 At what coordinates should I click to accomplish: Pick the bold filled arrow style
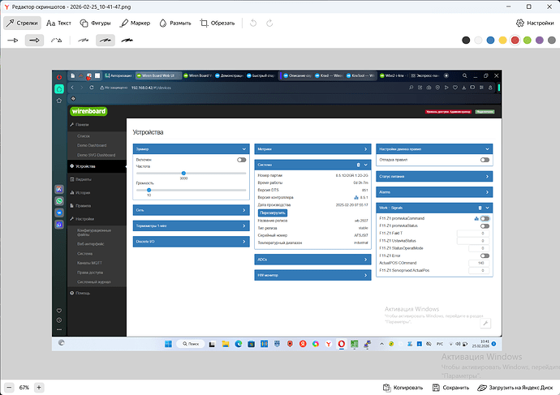pos(34,41)
